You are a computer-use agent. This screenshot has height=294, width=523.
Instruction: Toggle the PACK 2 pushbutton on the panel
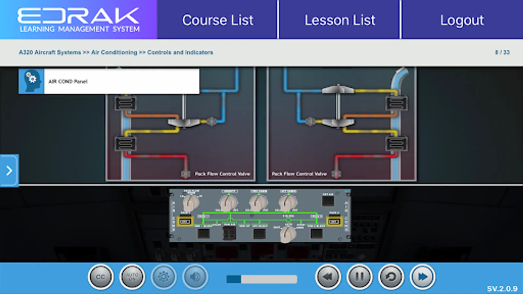334,221
